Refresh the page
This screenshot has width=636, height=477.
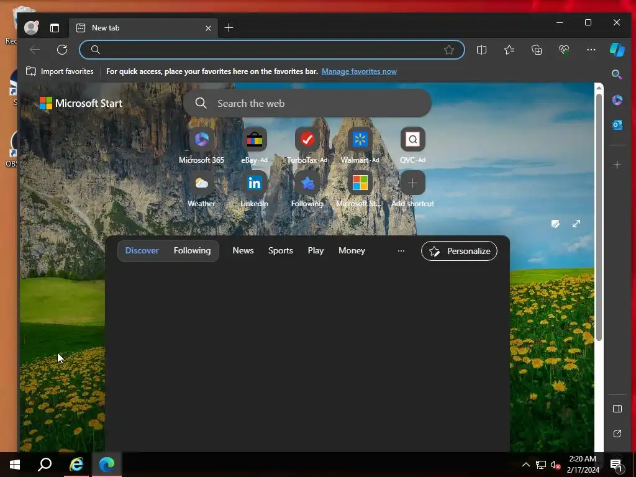(62, 50)
